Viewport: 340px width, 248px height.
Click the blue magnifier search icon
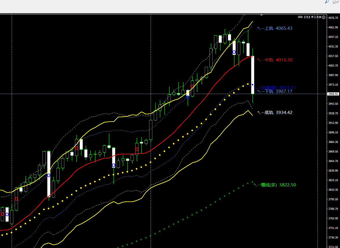(x=327, y=1)
